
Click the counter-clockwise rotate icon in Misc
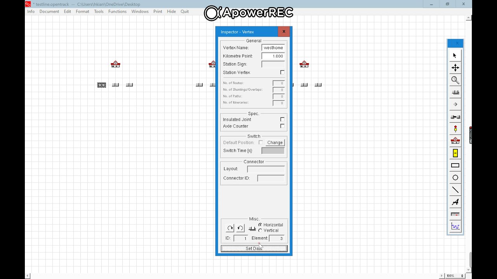[x=240, y=228]
